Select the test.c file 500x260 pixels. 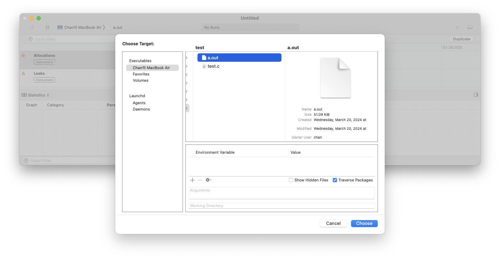[x=239, y=66]
